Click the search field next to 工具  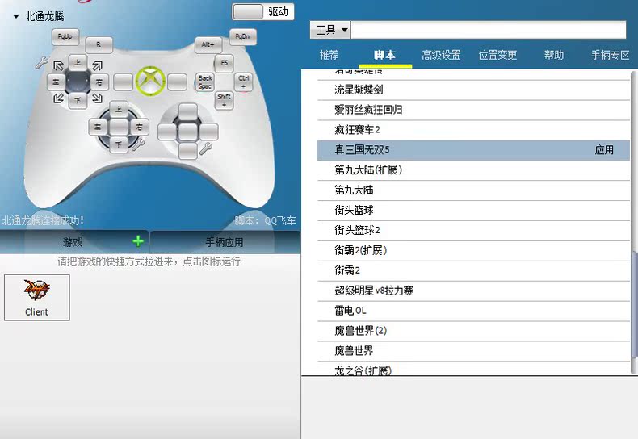tap(489, 30)
